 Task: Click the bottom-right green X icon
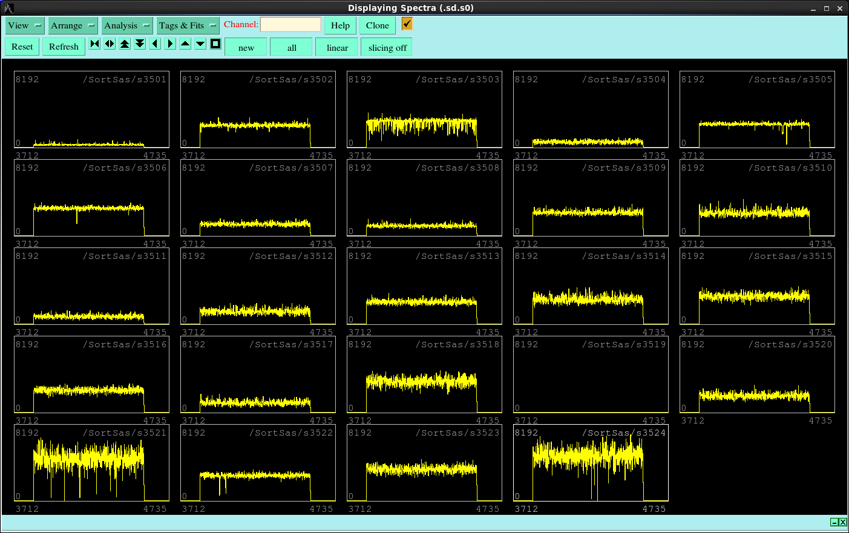(x=842, y=522)
